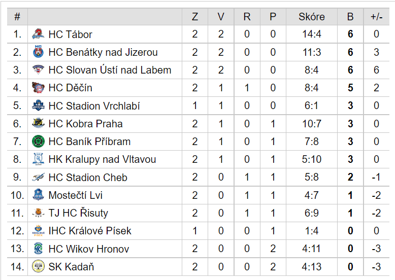
Task: Open the HC Kobra Praha team name
Action: [x=85, y=124]
